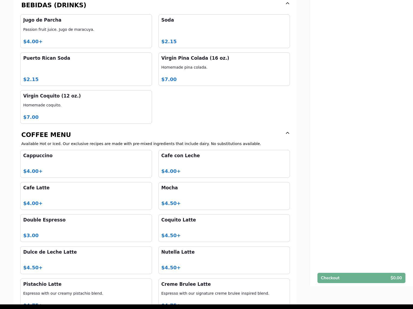The height and width of the screenshot is (309, 413).
Task: Open the Creme Brulee Latte item
Action: (x=224, y=292)
